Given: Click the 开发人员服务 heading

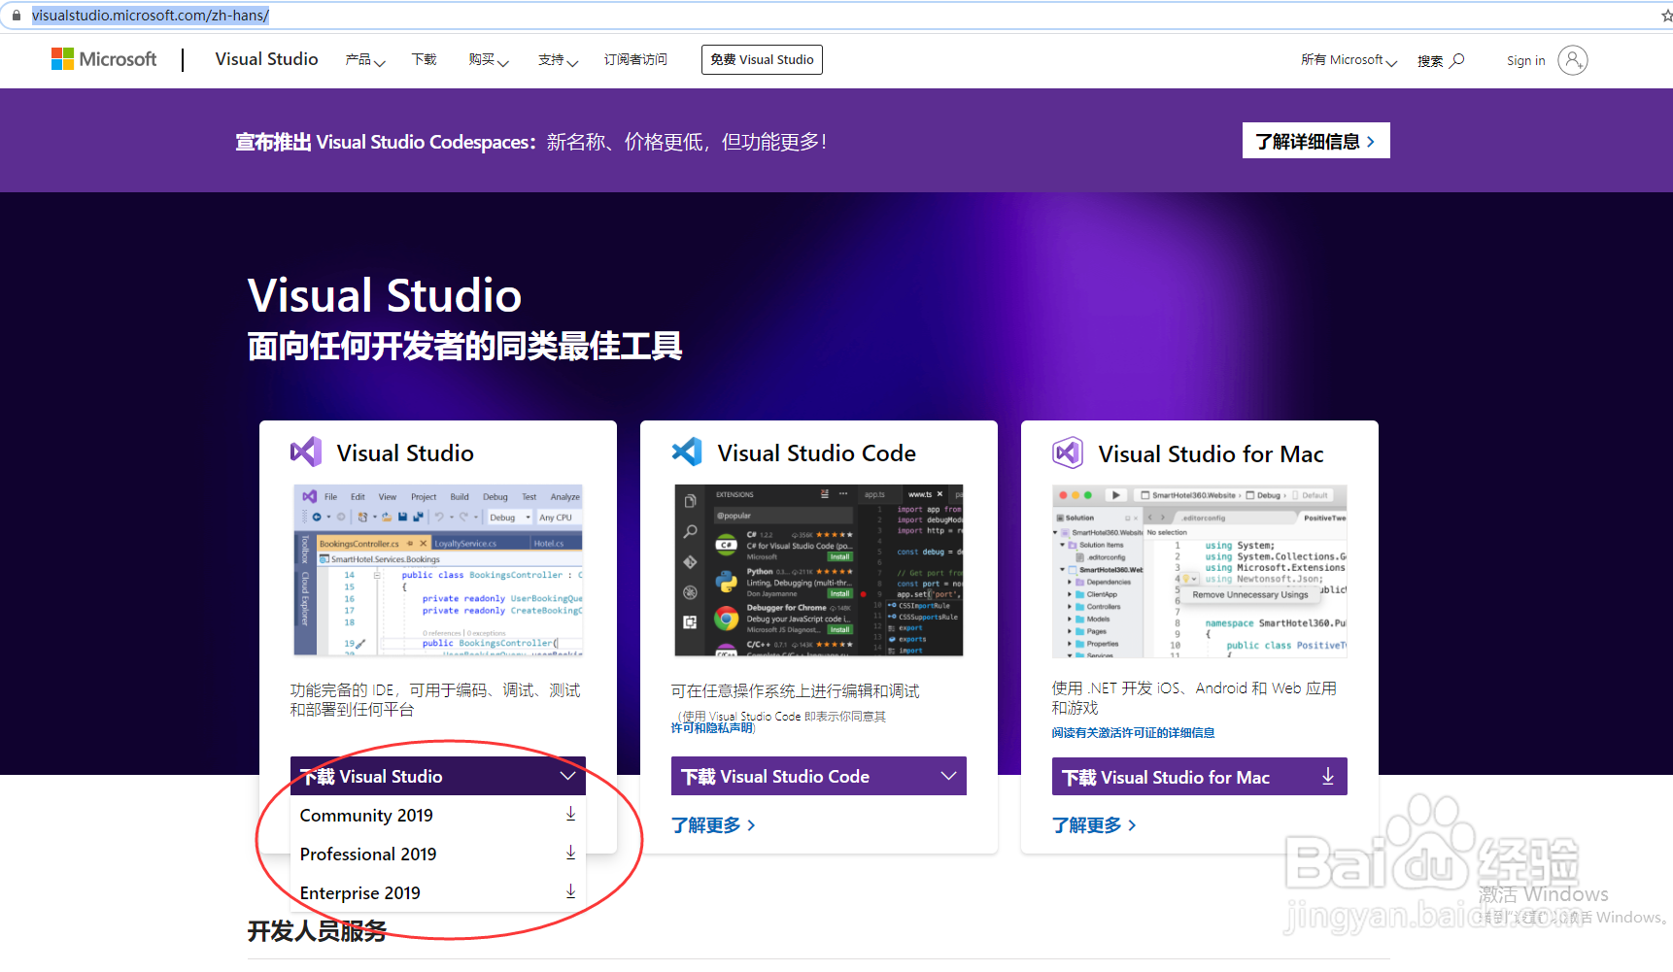Looking at the screenshot, I should tap(317, 931).
